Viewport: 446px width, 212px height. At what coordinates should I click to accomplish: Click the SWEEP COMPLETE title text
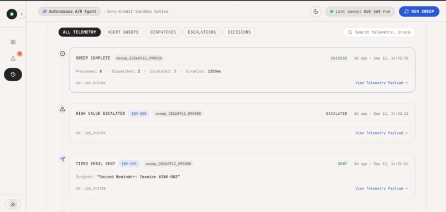pos(93,58)
